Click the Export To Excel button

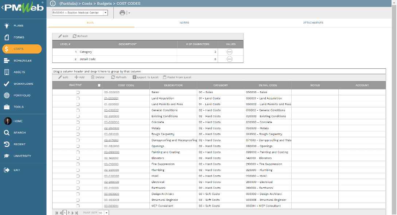[145, 77]
